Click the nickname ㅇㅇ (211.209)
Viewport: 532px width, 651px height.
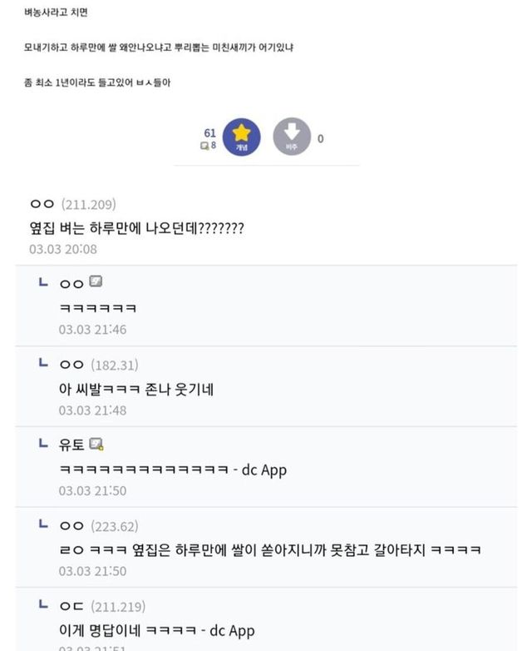coord(42,204)
